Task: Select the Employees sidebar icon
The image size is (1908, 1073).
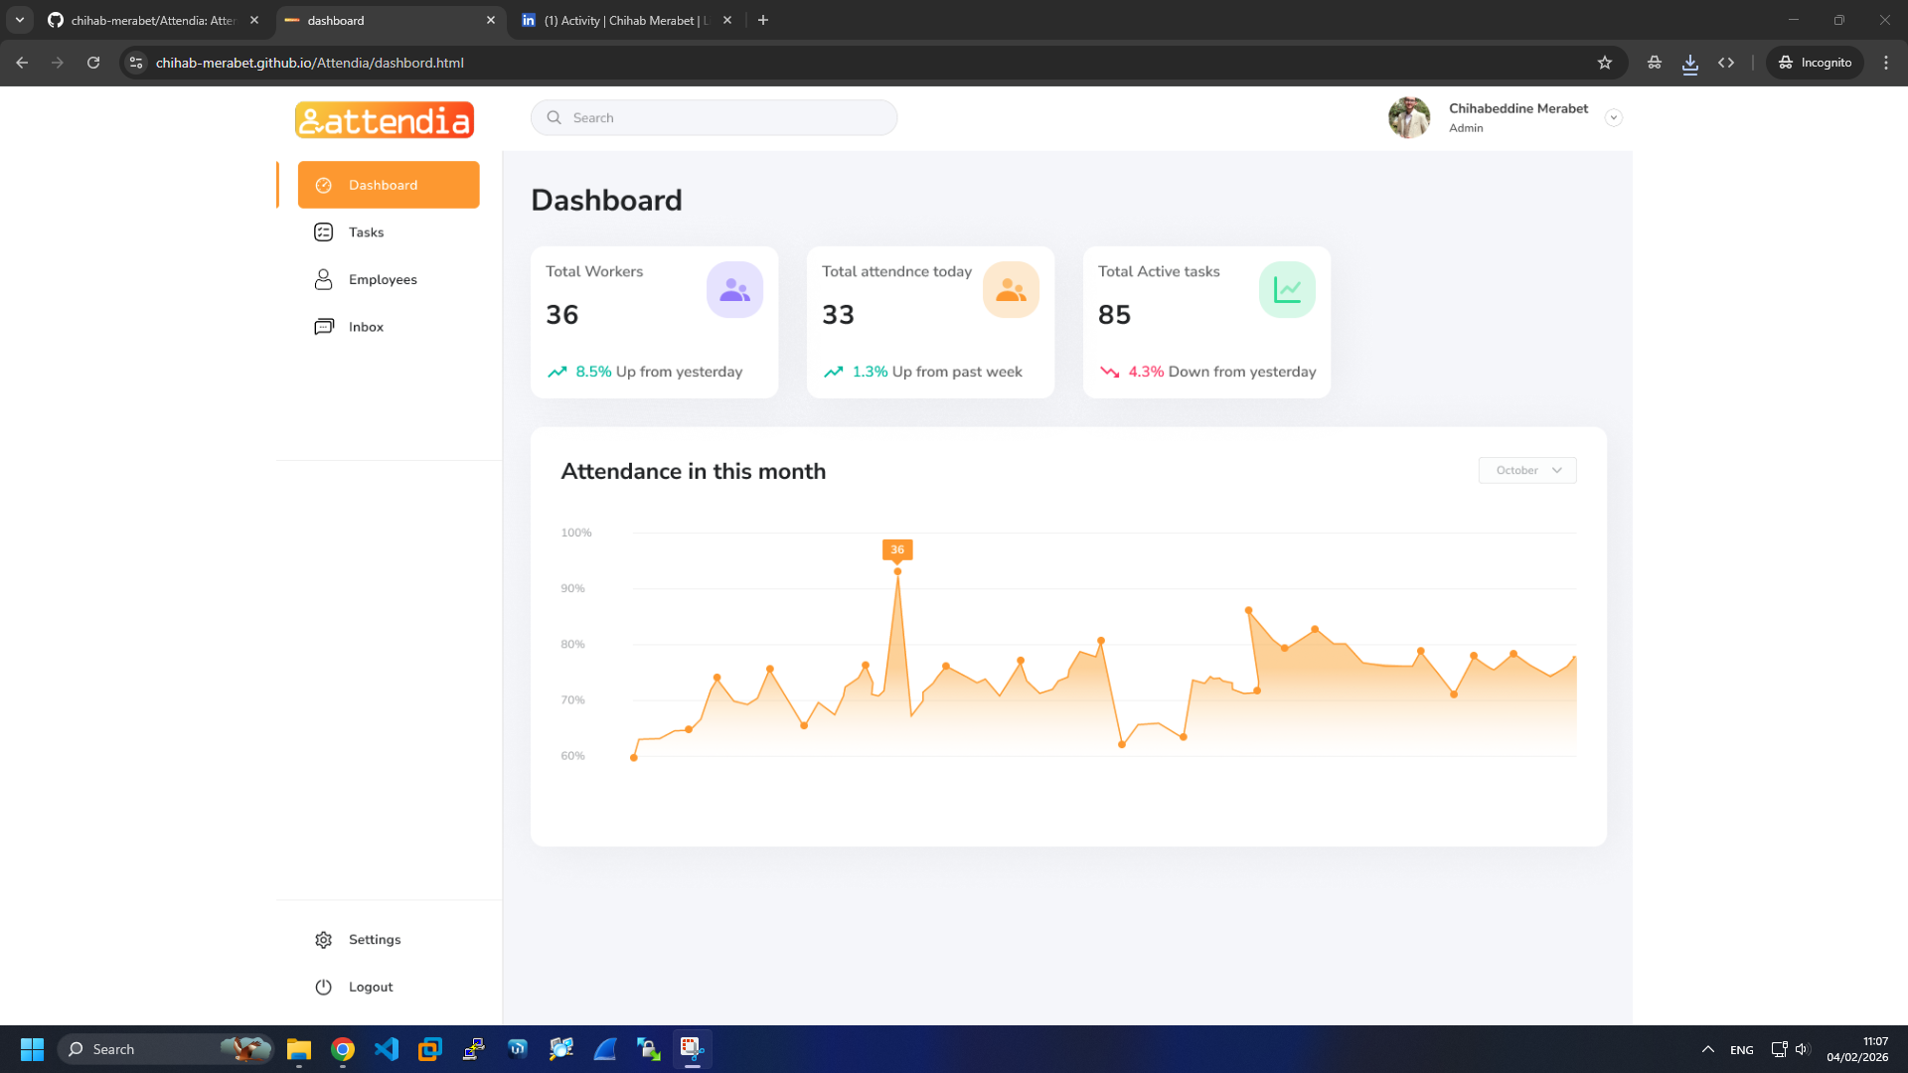Action: click(324, 279)
